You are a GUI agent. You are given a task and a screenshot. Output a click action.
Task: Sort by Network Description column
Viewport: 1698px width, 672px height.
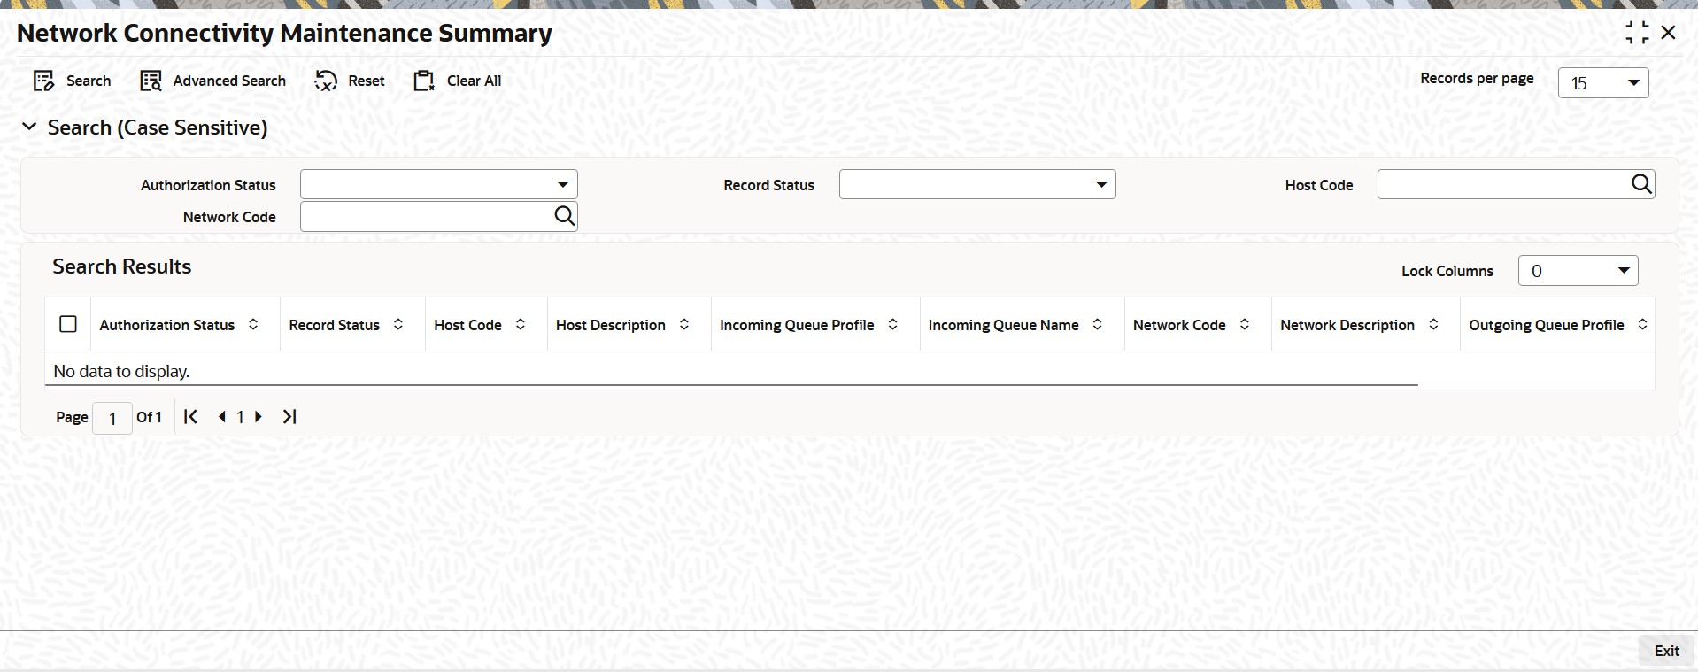pos(1433,325)
